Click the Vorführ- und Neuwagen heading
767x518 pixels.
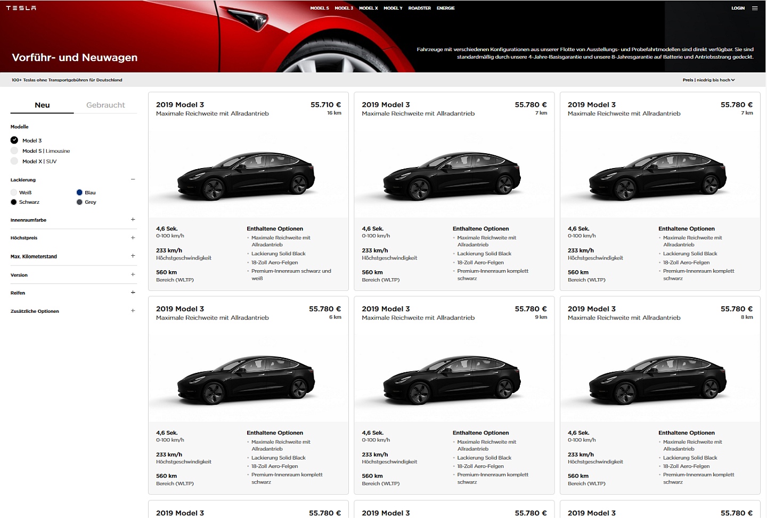(x=75, y=57)
